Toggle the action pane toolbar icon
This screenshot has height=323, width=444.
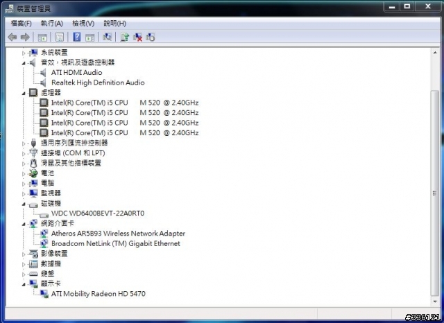coord(89,37)
